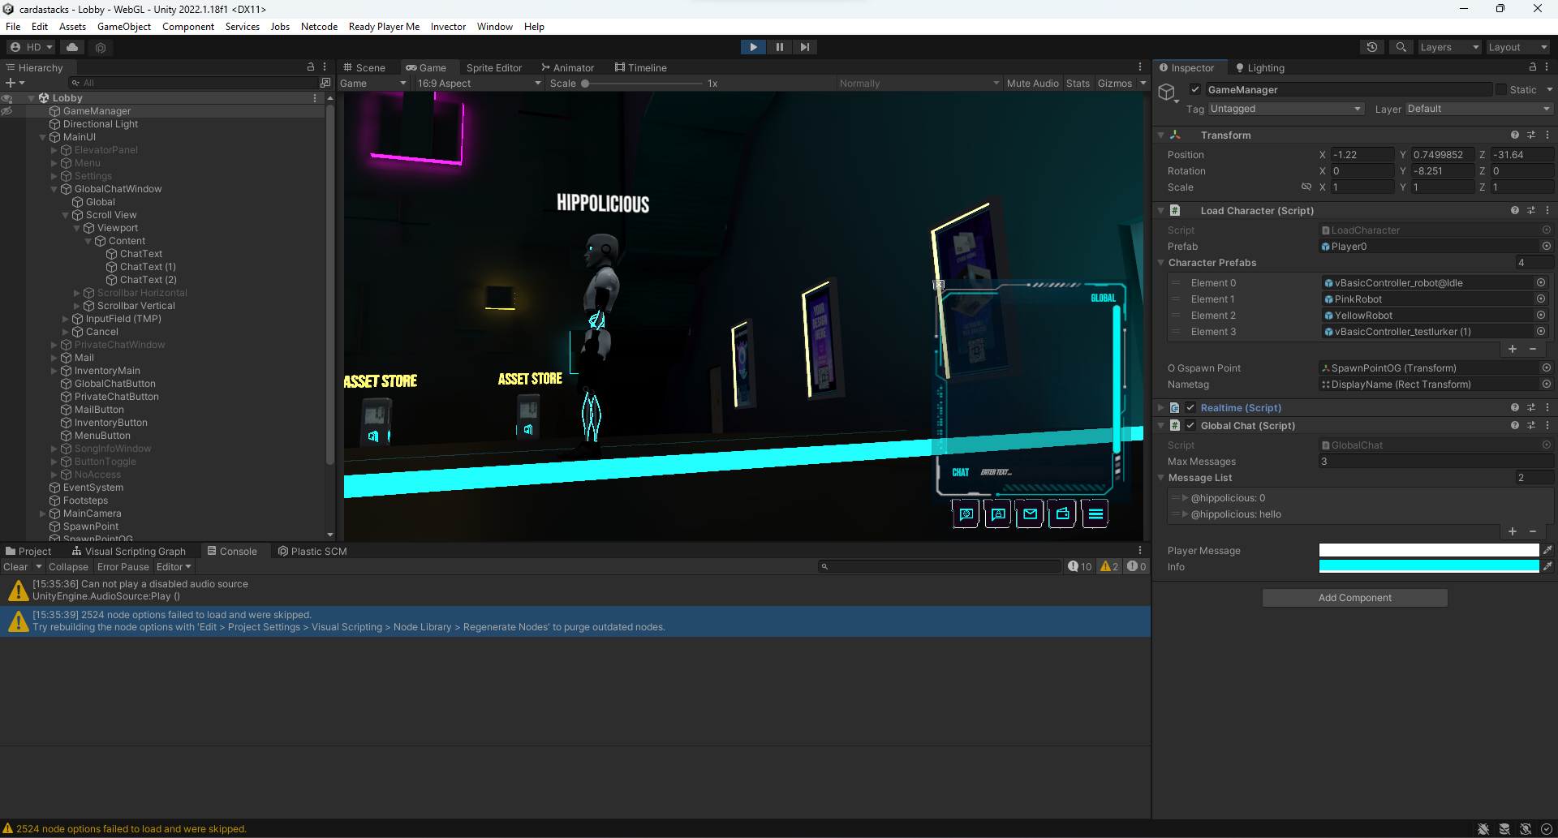Open the 16:9 Aspect dropdown
Viewport: 1558px width, 838px height.
479,84
